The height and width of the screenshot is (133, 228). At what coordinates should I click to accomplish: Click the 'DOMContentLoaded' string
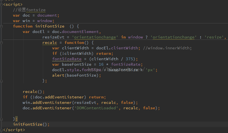coord(96,108)
